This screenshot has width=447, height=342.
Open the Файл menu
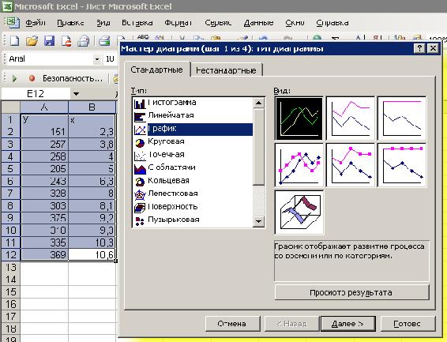(x=36, y=23)
